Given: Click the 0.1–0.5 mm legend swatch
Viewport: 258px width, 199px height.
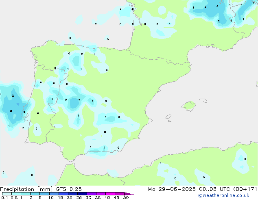Looking at the screenshot, I should click(7, 194).
